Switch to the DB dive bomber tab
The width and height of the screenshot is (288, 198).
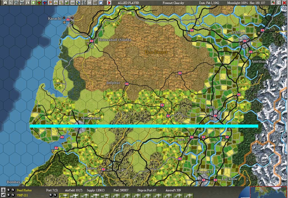[x=75, y=195]
